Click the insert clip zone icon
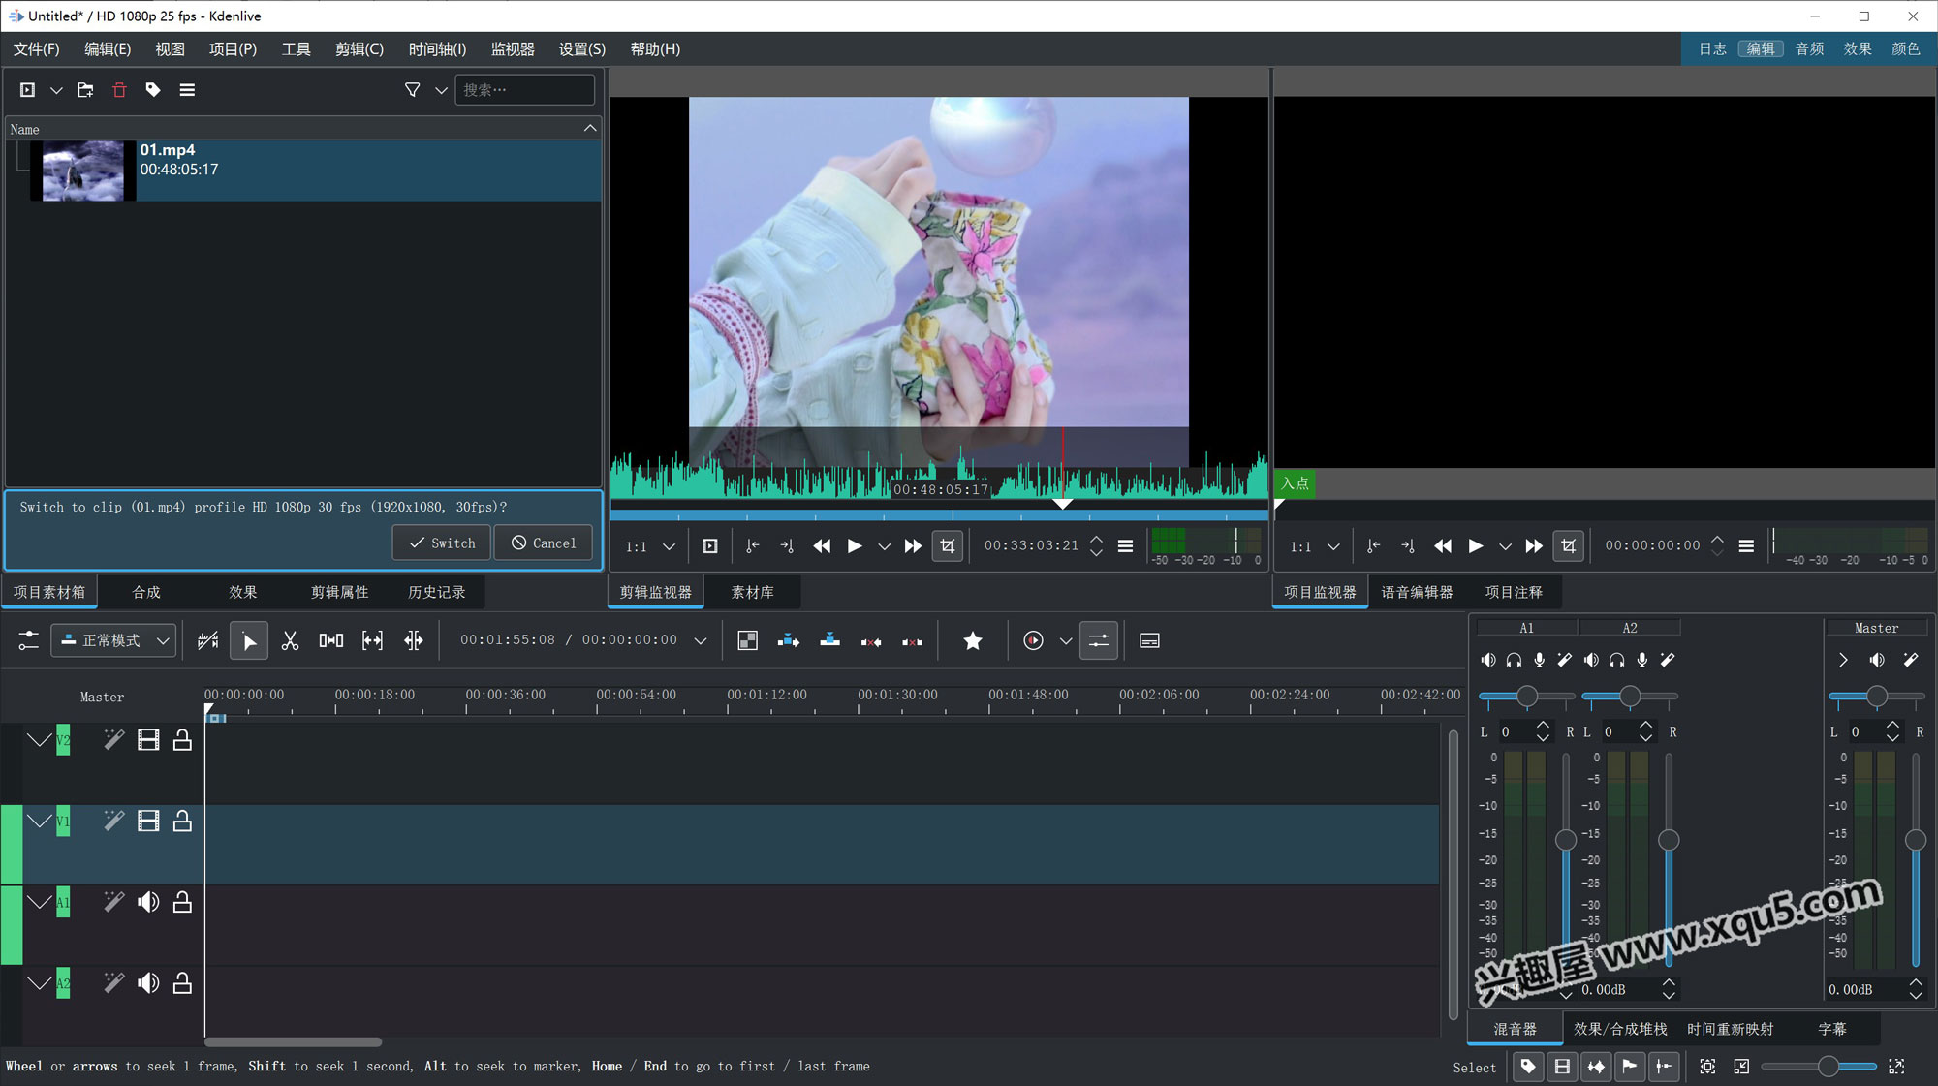 click(789, 640)
